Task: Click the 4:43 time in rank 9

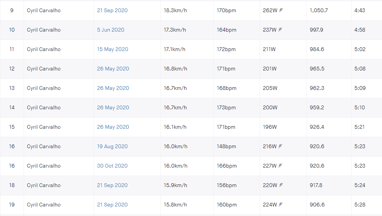Action: click(x=360, y=10)
